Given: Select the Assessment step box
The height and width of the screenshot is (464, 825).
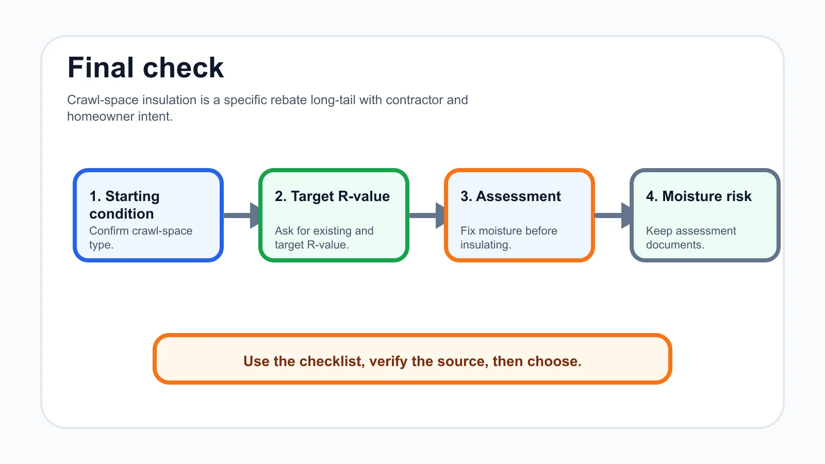Looking at the screenshot, I should click(519, 215).
